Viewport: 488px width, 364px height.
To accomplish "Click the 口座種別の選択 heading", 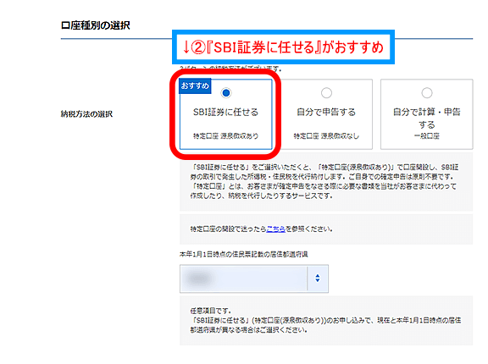I will point(96,25).
